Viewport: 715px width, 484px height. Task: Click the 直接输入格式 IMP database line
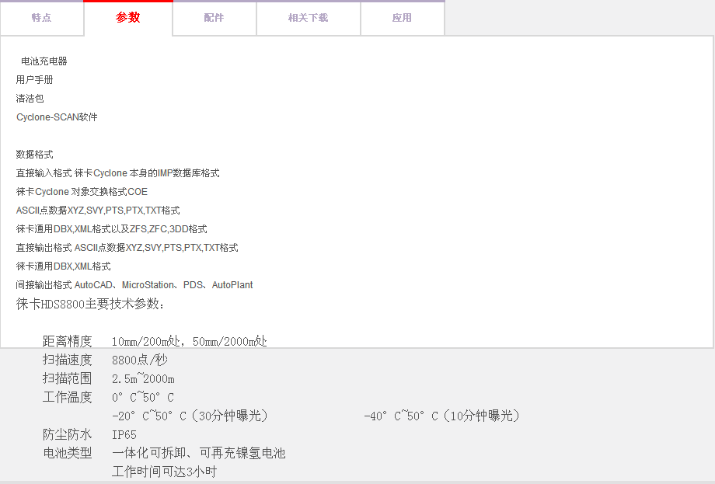coord(117,173)
